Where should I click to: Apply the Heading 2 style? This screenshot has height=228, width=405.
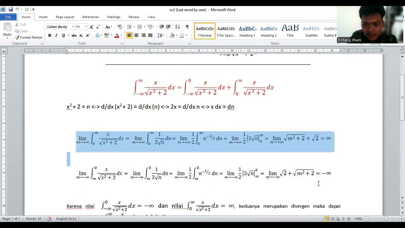point(269,31)
